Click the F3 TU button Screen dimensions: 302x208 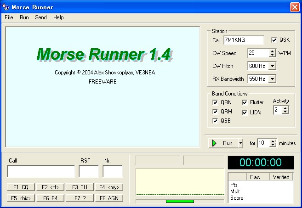(80, 187)
